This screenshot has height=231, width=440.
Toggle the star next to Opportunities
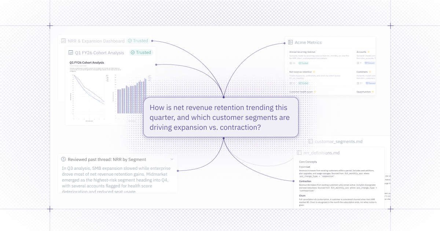[x=373, y=92]
